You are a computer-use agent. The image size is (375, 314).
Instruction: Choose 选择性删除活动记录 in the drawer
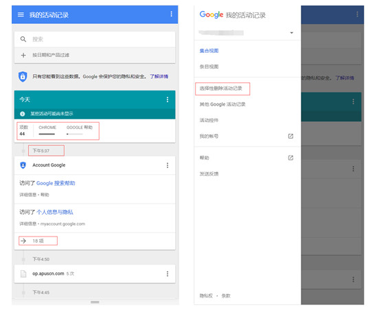220,88
